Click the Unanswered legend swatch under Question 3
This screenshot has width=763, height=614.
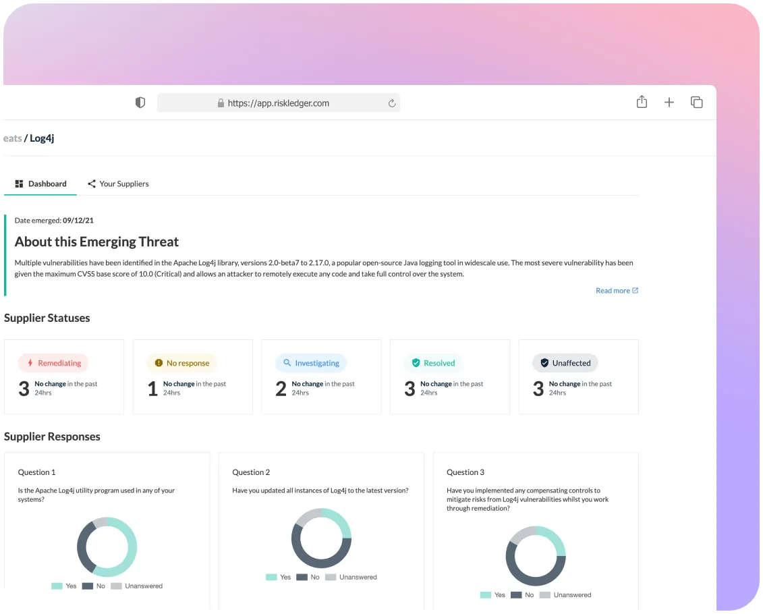545,595
